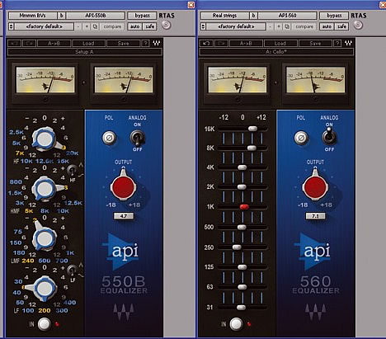Viewport: 386px width, 339px height.
Task: Click A->B in the API-560 toolbar
Action: pos(246,43)
